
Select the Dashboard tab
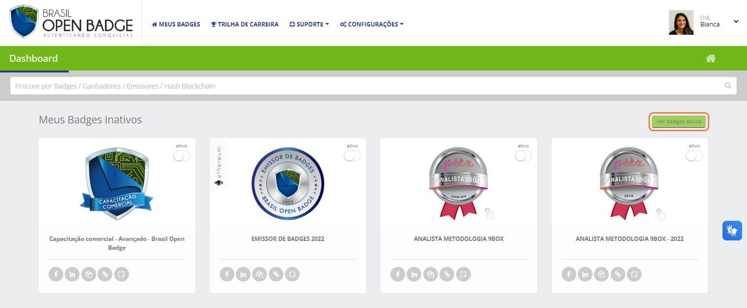click(x=34, y=59)
